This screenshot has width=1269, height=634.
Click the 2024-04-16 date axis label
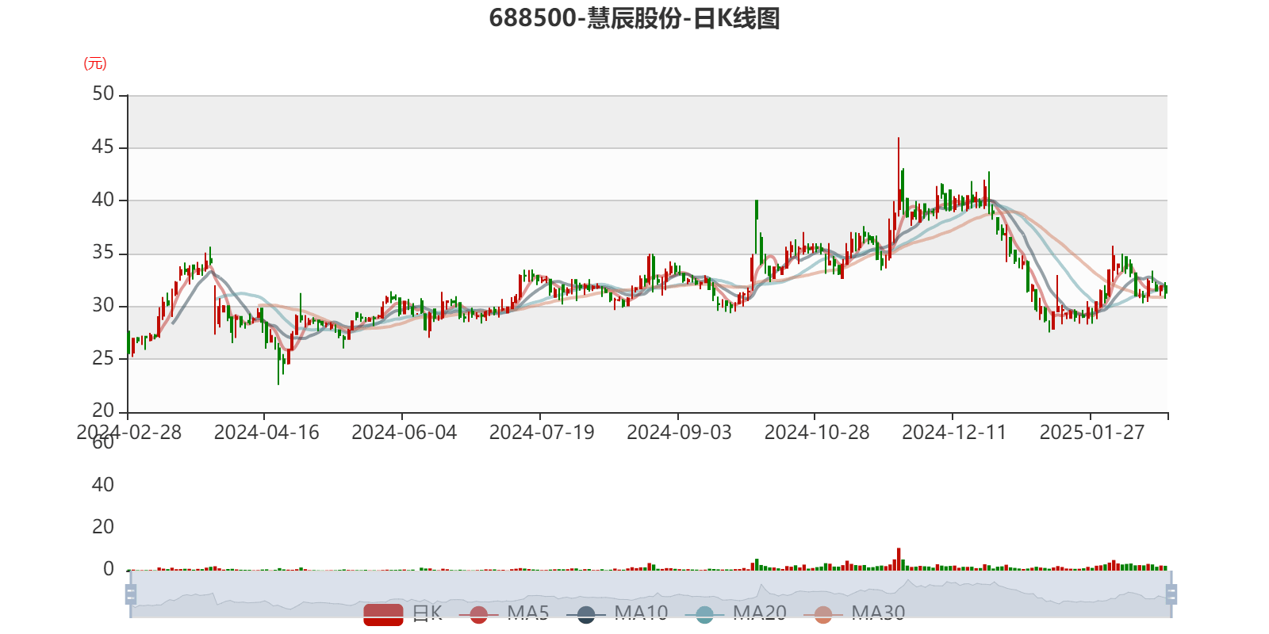(266, 433)
